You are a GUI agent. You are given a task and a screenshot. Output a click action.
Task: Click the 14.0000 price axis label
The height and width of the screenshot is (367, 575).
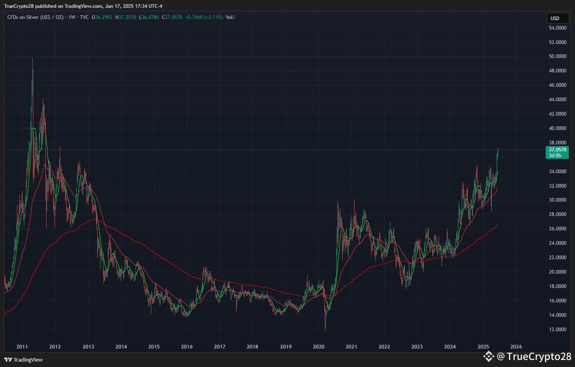coord(557,315)
